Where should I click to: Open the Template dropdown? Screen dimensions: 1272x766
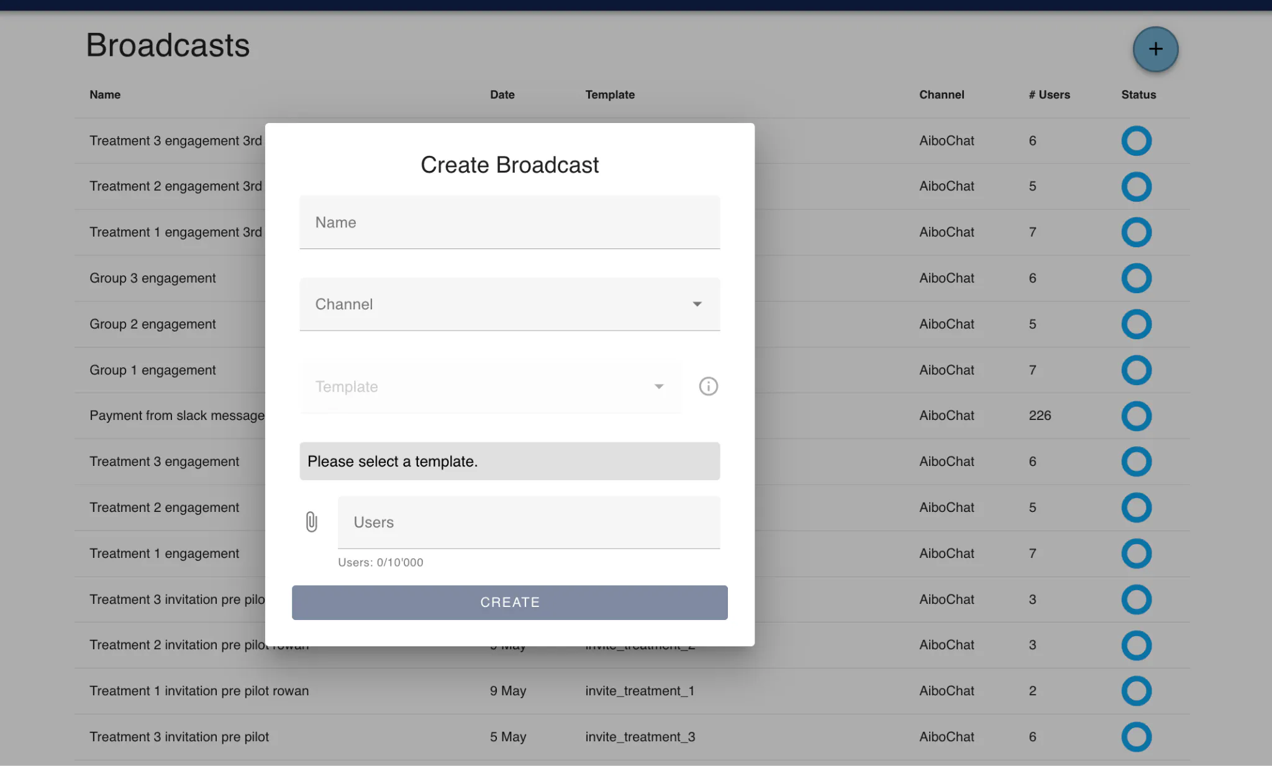[484, 386]
